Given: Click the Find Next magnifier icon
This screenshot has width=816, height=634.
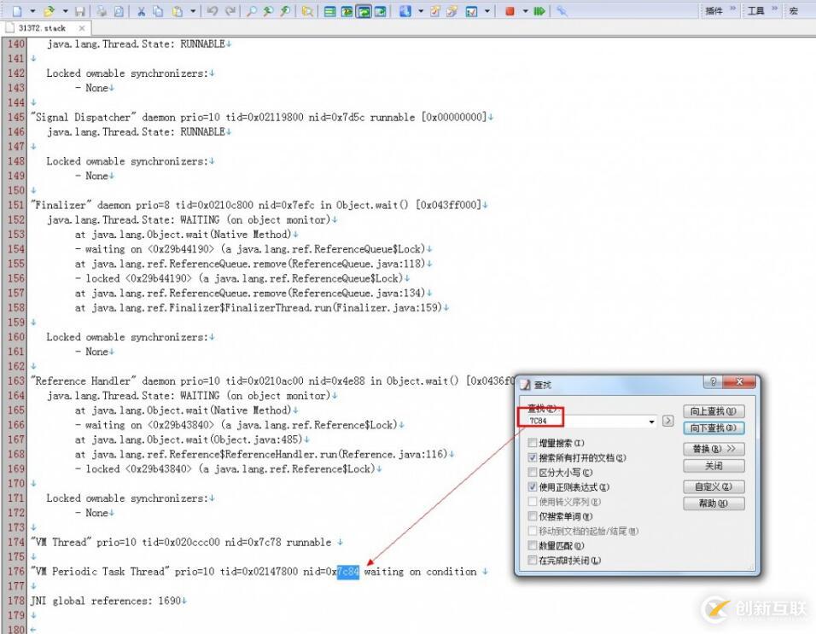Looking at the screenshot, I should [286, 11].
